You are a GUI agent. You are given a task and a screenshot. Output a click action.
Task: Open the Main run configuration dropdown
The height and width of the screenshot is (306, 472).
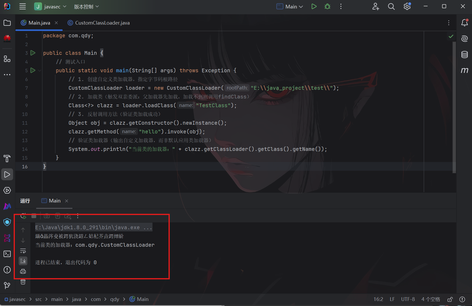(x=290, y=7)
